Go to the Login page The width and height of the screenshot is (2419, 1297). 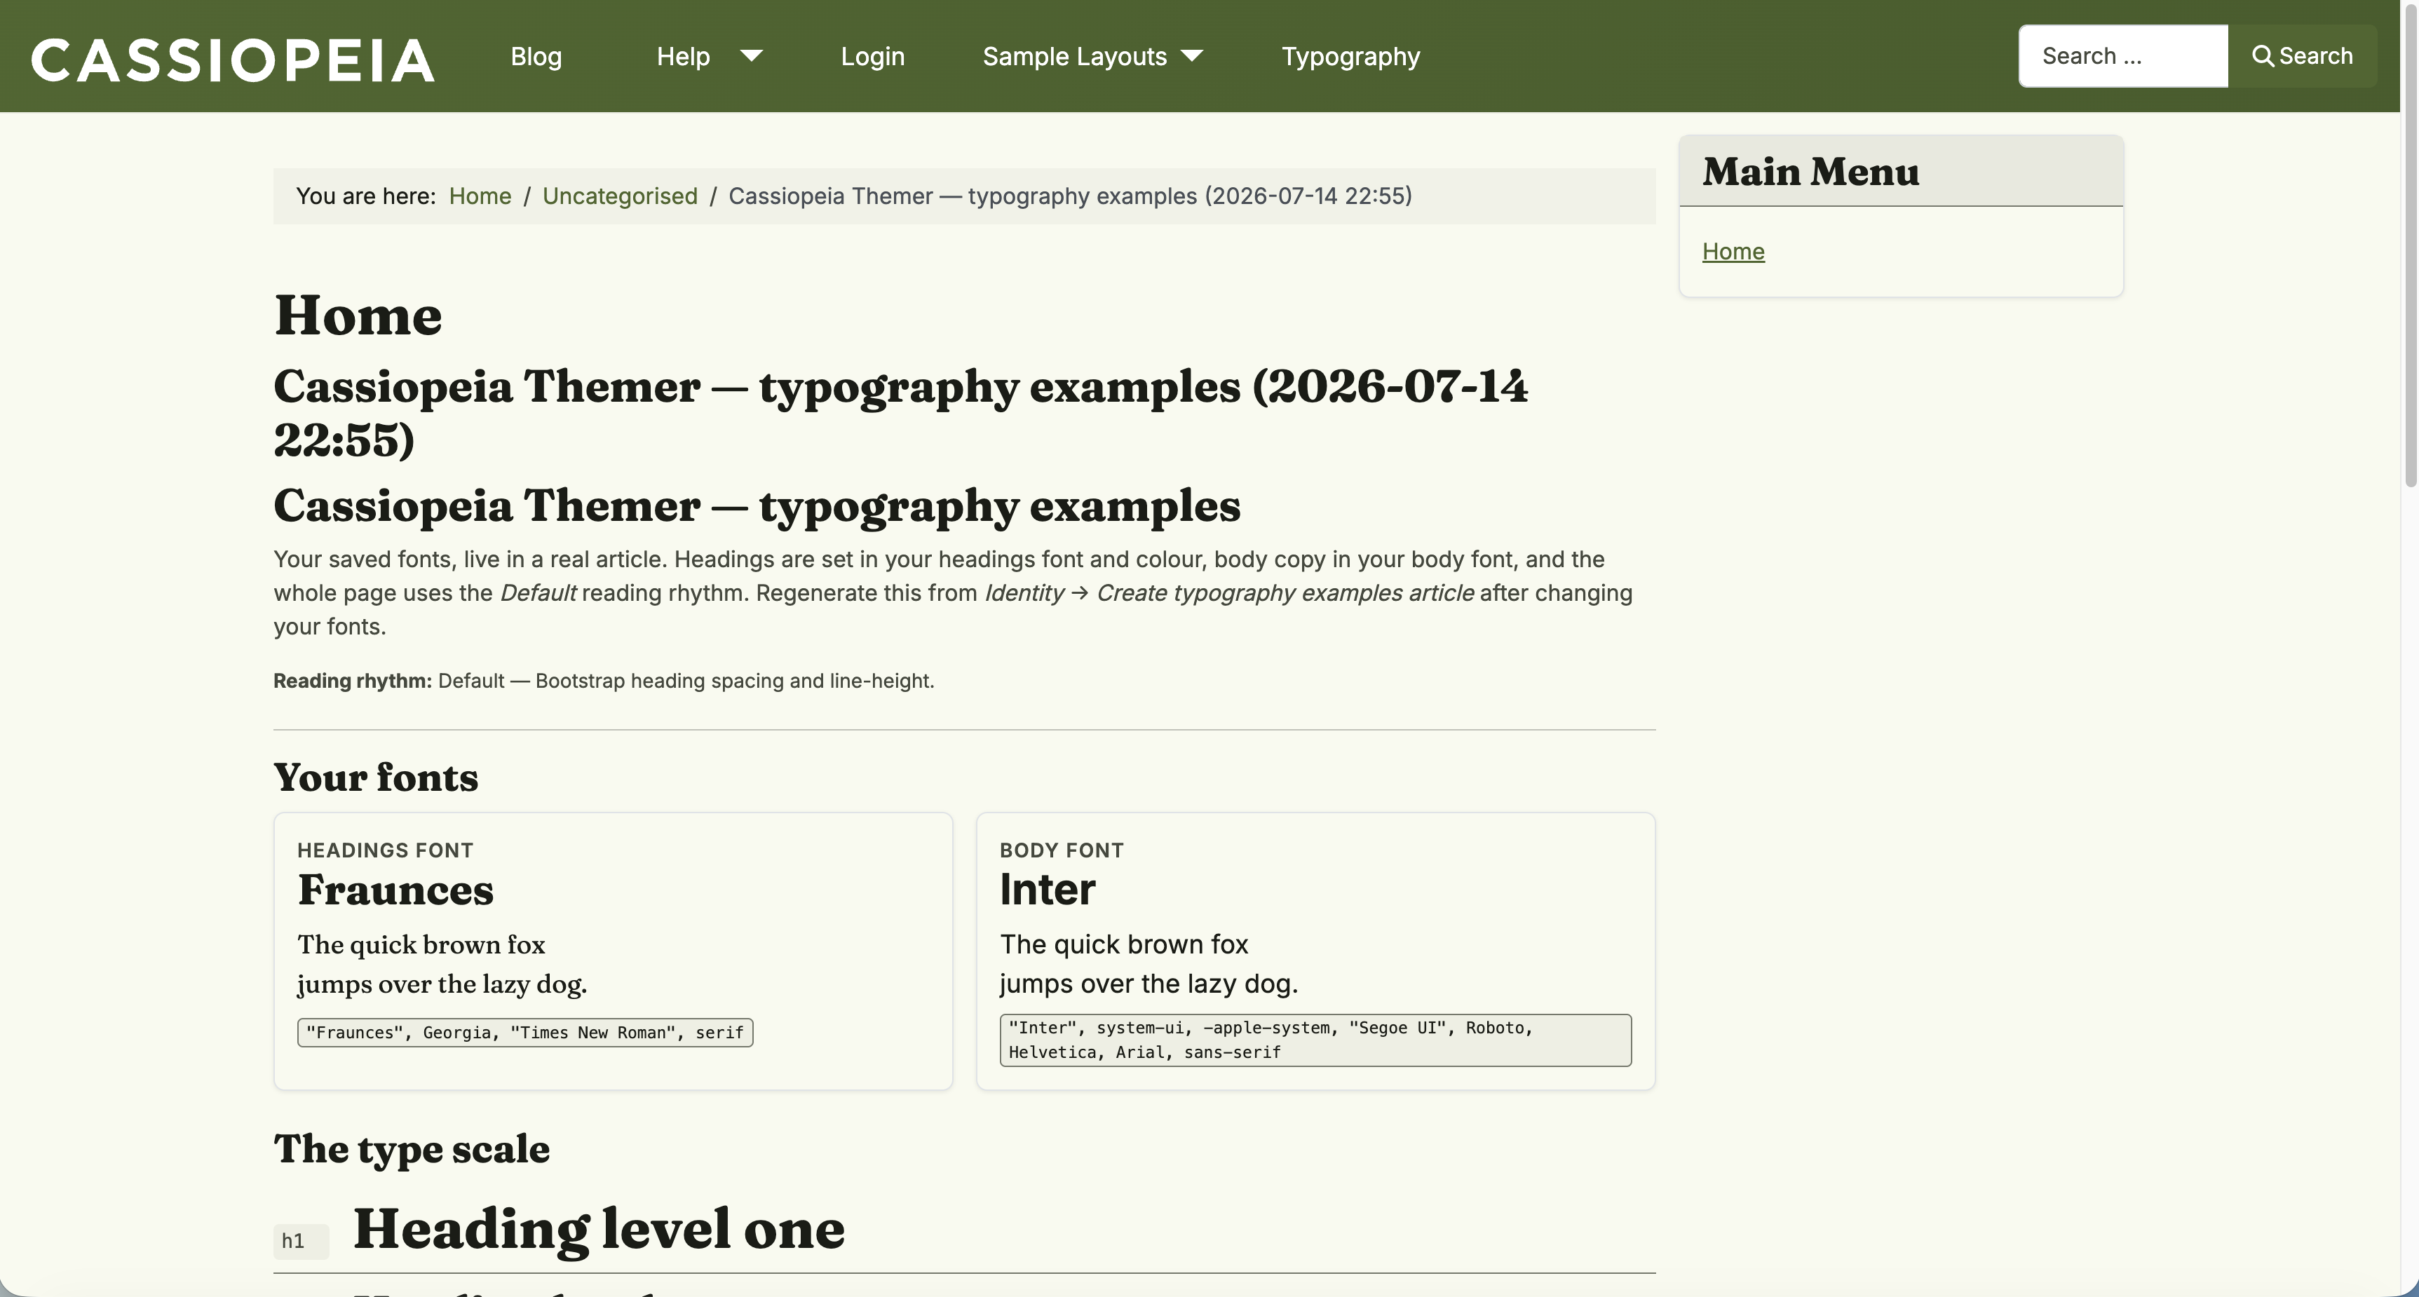tap(872, 56)
